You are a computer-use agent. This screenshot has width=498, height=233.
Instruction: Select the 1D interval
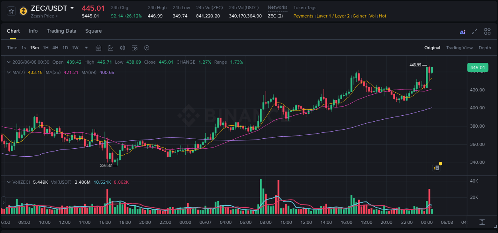(65, 48)
